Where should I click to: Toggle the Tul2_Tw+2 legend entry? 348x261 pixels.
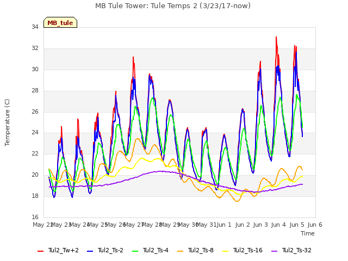58,250
